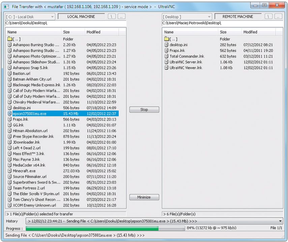This screenshot has height=242, width=288.
Task: Click the icon beside Max Payne 3.lnk
Action: (x=9, y=159)
